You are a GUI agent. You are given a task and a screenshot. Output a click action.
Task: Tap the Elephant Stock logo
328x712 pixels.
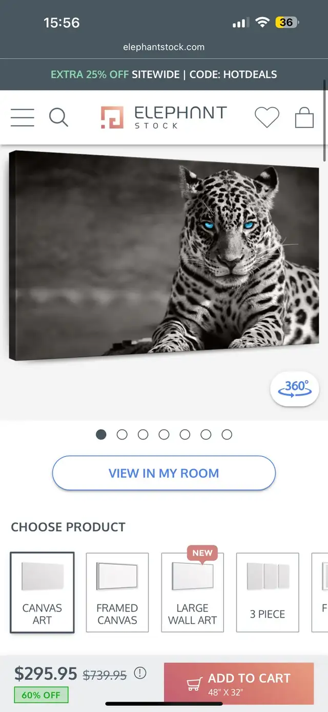pyautogui.click(x=163, y=117)
